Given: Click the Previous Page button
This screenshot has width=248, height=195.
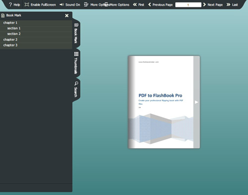Looking at the screenshot, I should point(160,4).
